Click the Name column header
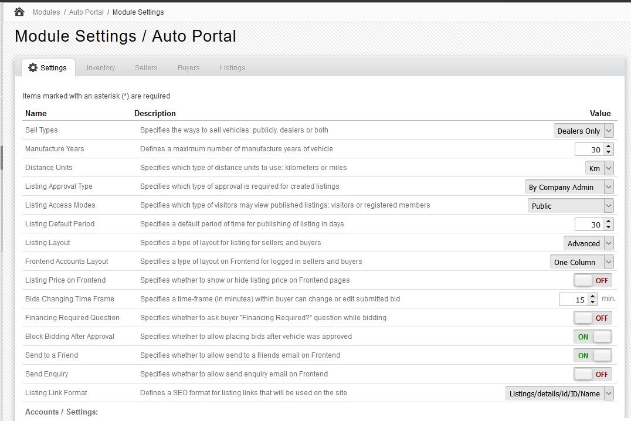Screen dimensions: 631x421 pos(36,114)
